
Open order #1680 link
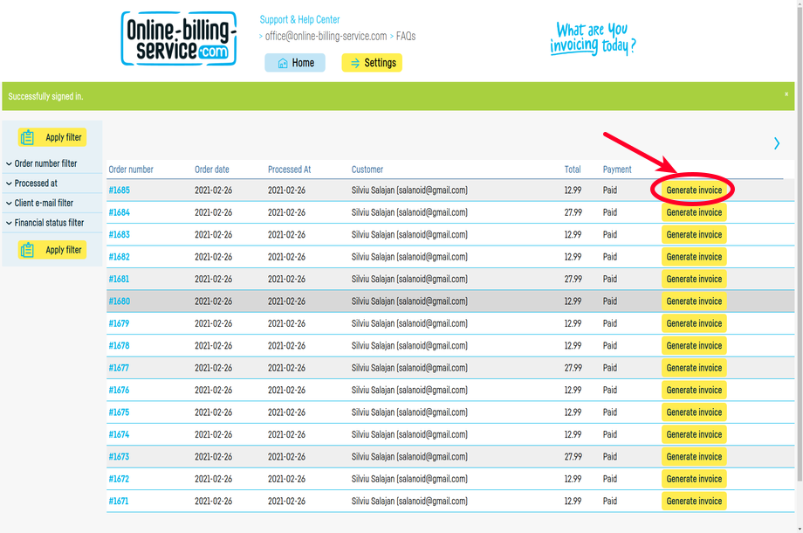pos(120,301)
